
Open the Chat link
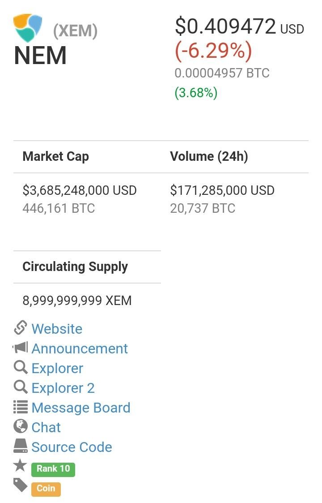click(46, 427)
